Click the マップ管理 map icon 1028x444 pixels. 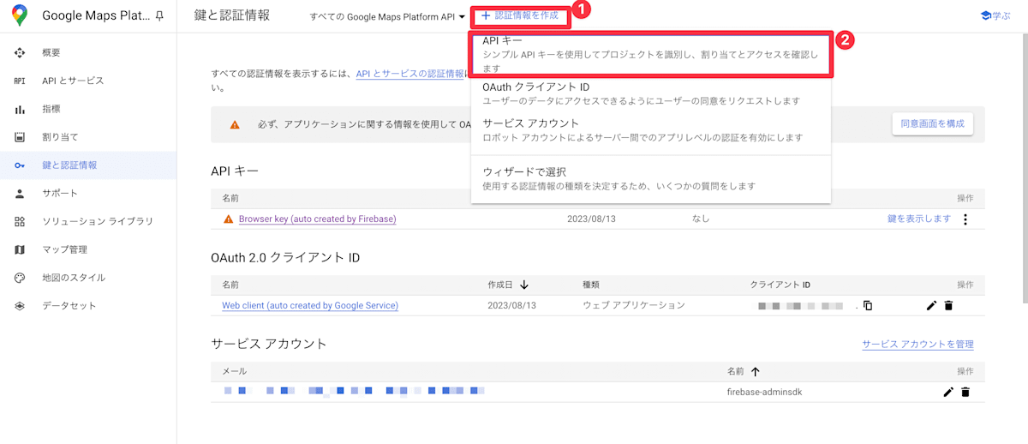pos(20,249)
